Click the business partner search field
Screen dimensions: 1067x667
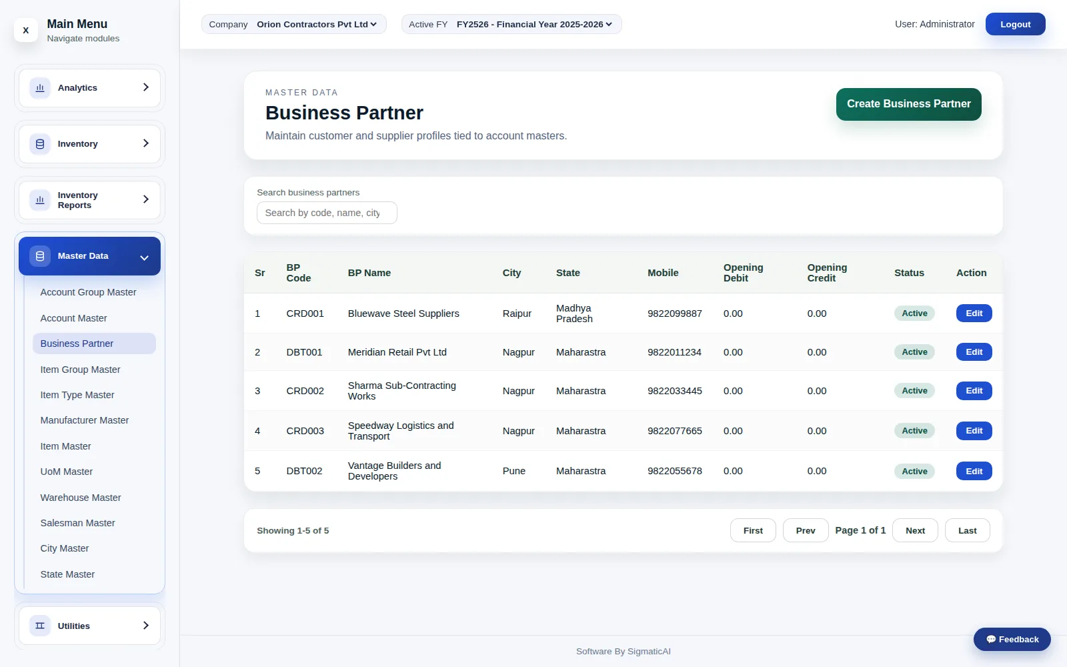(327, 213)
